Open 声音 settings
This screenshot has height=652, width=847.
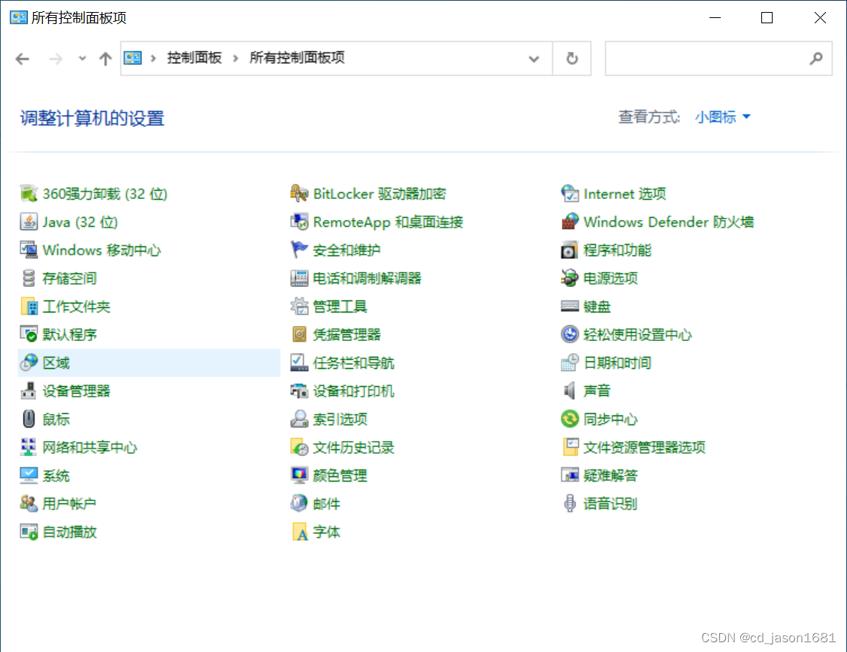597,390
